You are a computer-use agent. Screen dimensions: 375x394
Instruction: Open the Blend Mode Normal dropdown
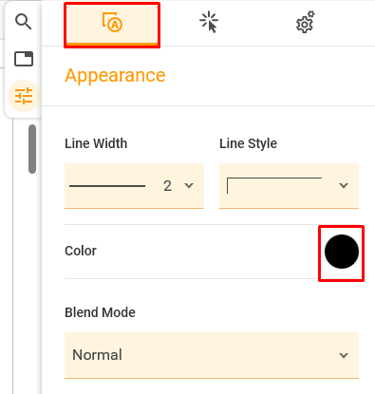coord(212,355)
